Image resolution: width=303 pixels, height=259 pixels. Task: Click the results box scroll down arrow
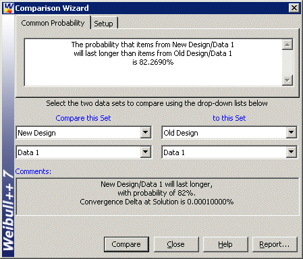(x=287, y=80)
